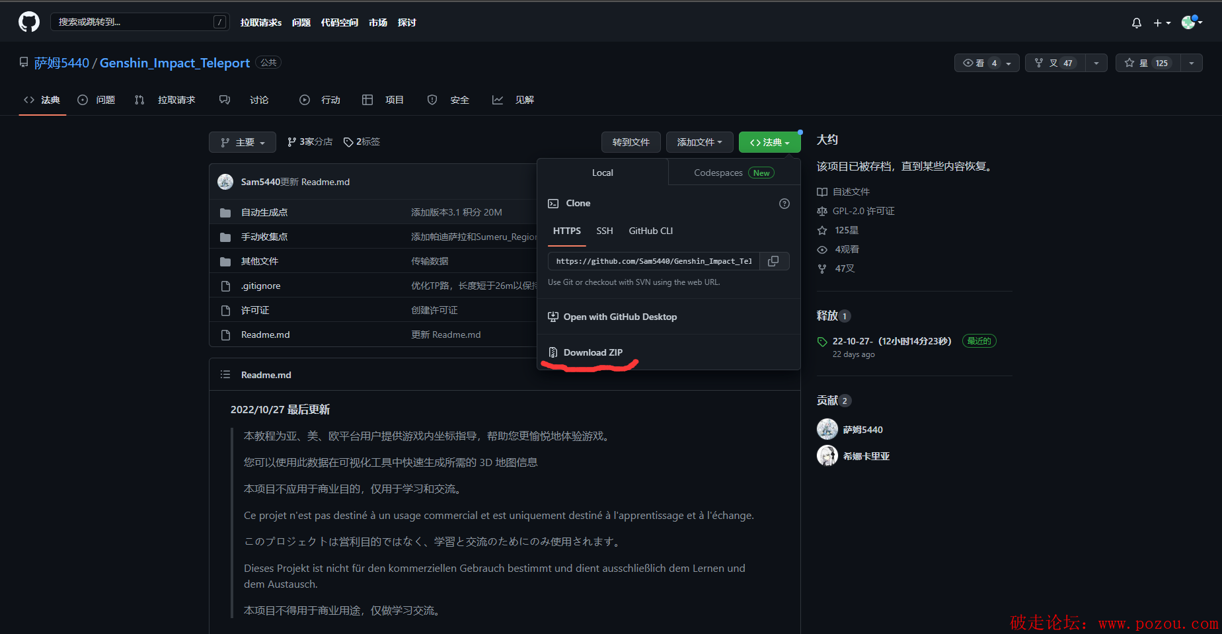
Task: Click the 叉 fork button
Action: click(x=1055, y=63)
